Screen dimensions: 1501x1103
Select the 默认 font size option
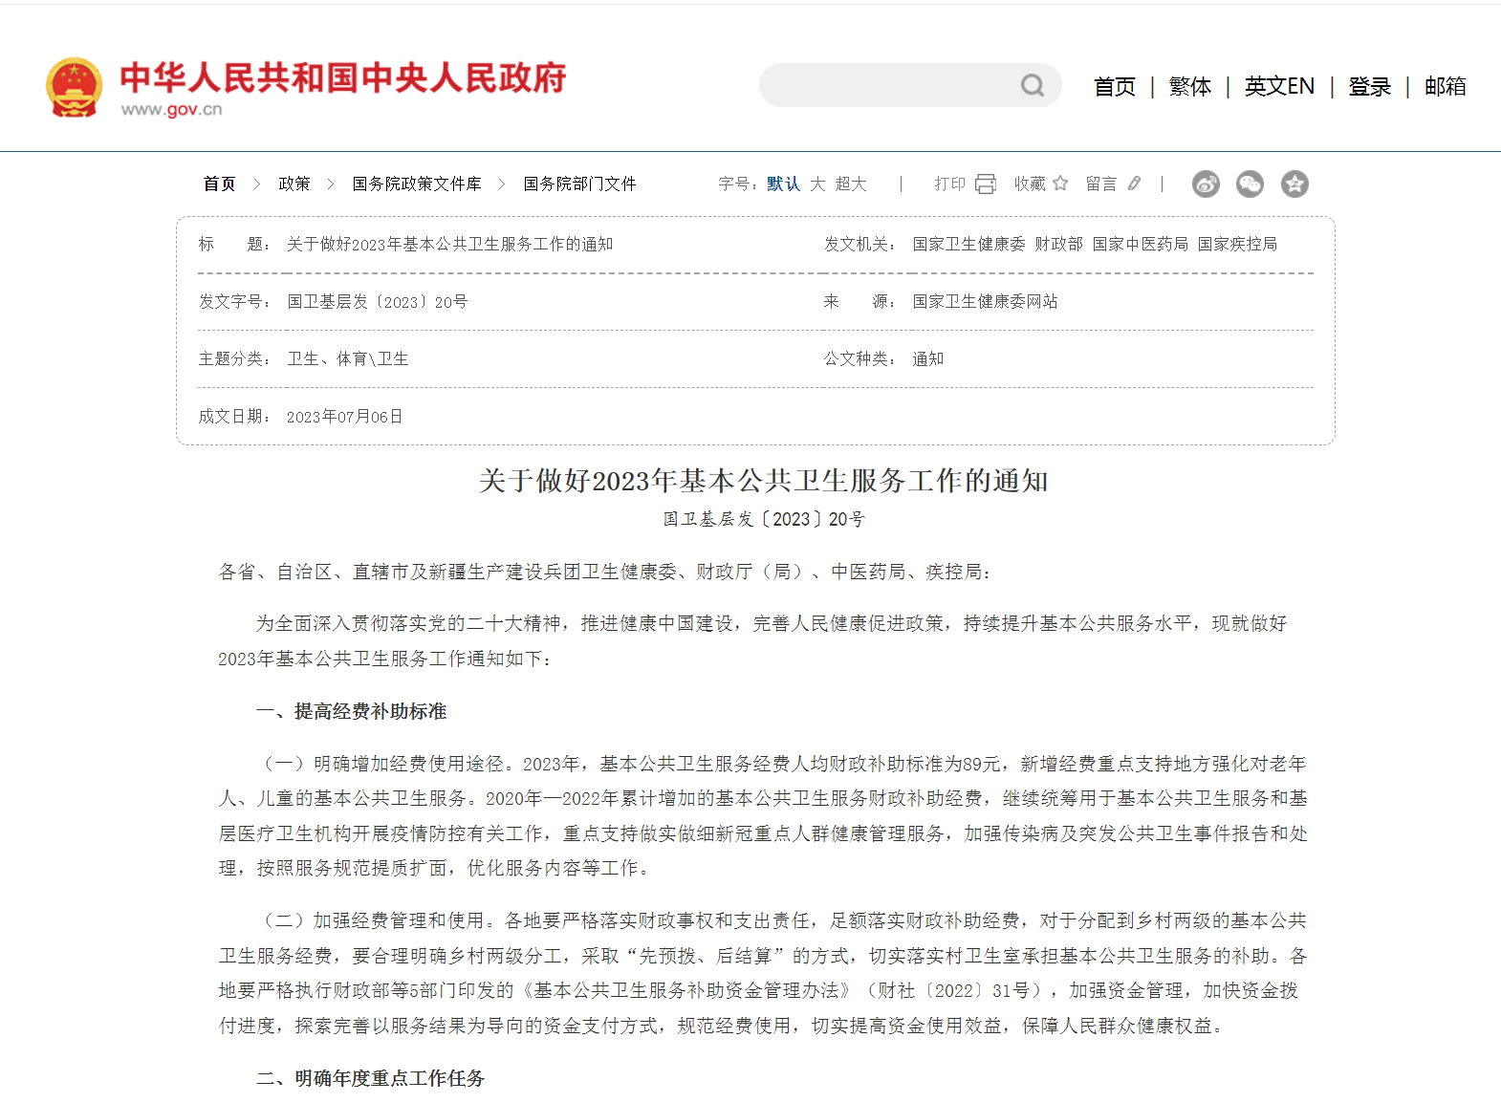(783, 184)
